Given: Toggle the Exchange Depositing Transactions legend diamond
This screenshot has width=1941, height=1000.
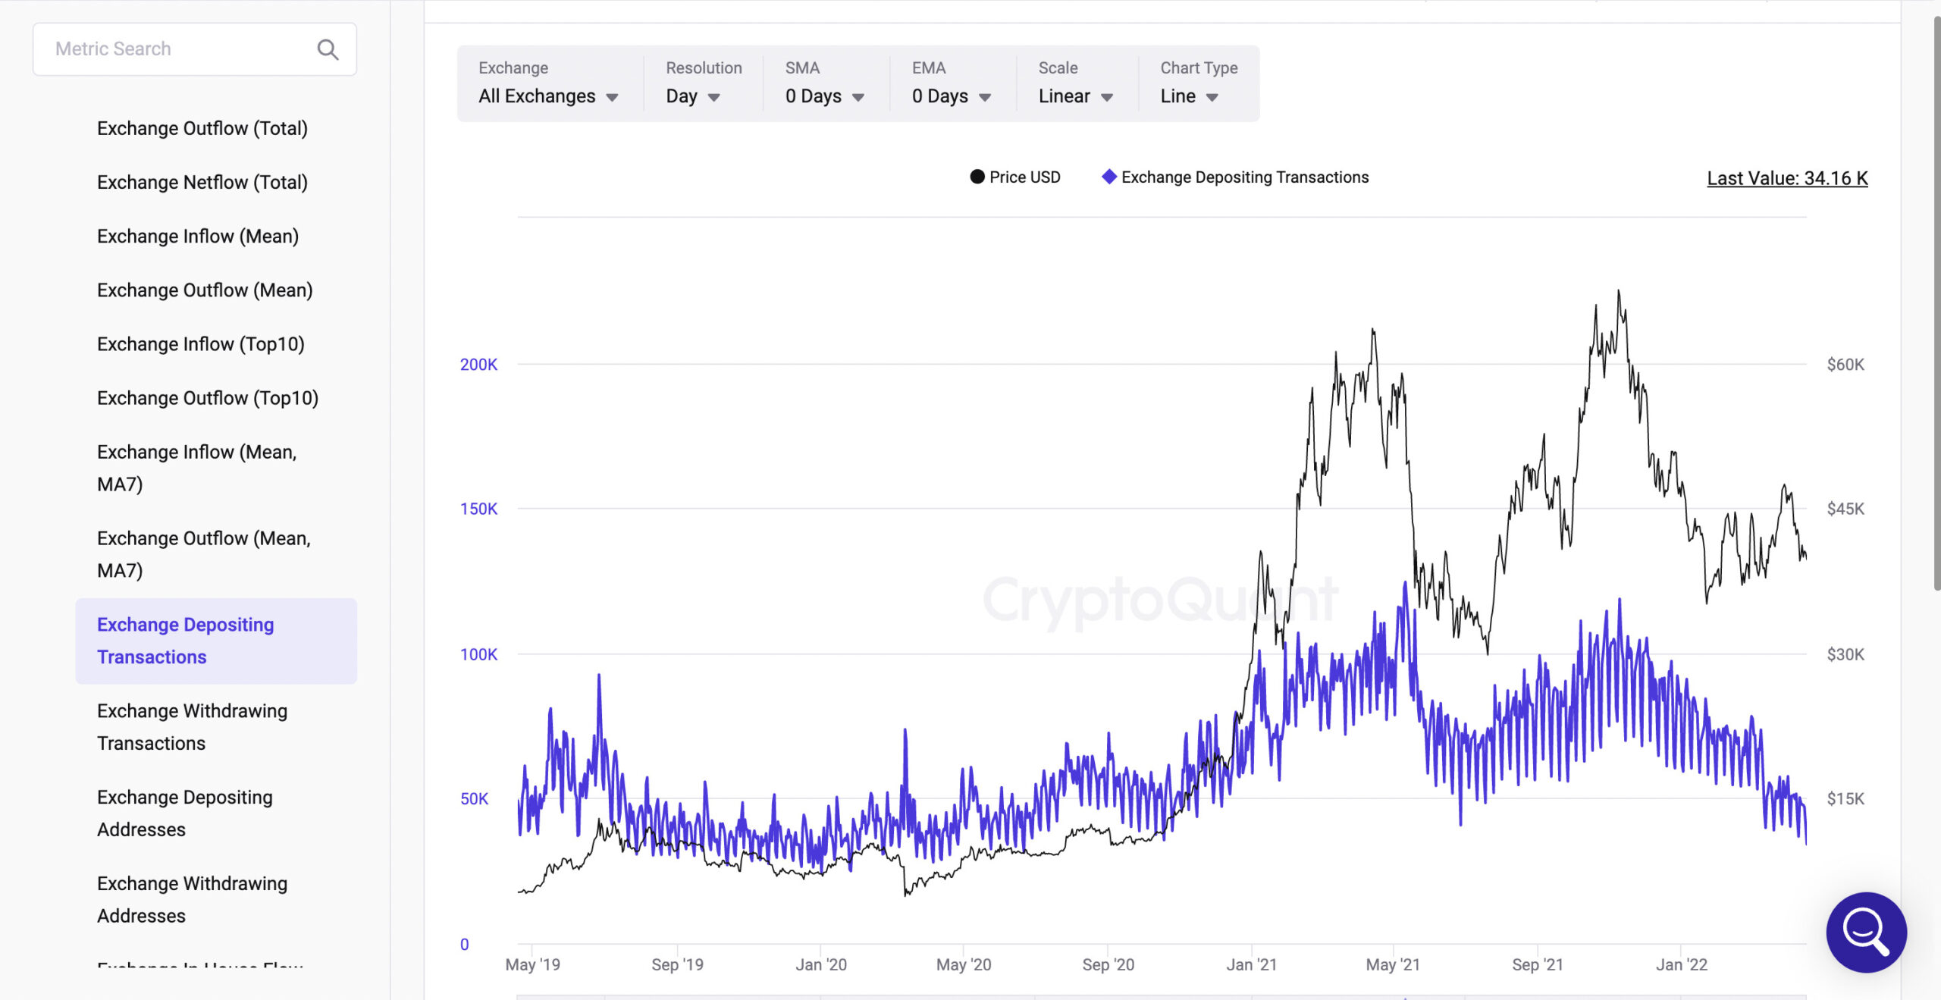Looking at the screenshot, I should (1108, 177).
